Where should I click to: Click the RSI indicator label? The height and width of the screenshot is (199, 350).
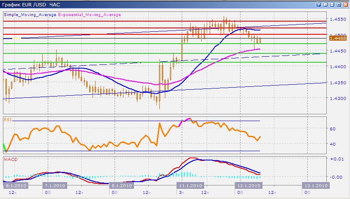pyautogui.click(x=7, y=120)
